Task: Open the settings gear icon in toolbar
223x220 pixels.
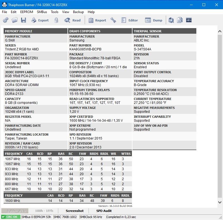Action: click(x=6, y=20)
